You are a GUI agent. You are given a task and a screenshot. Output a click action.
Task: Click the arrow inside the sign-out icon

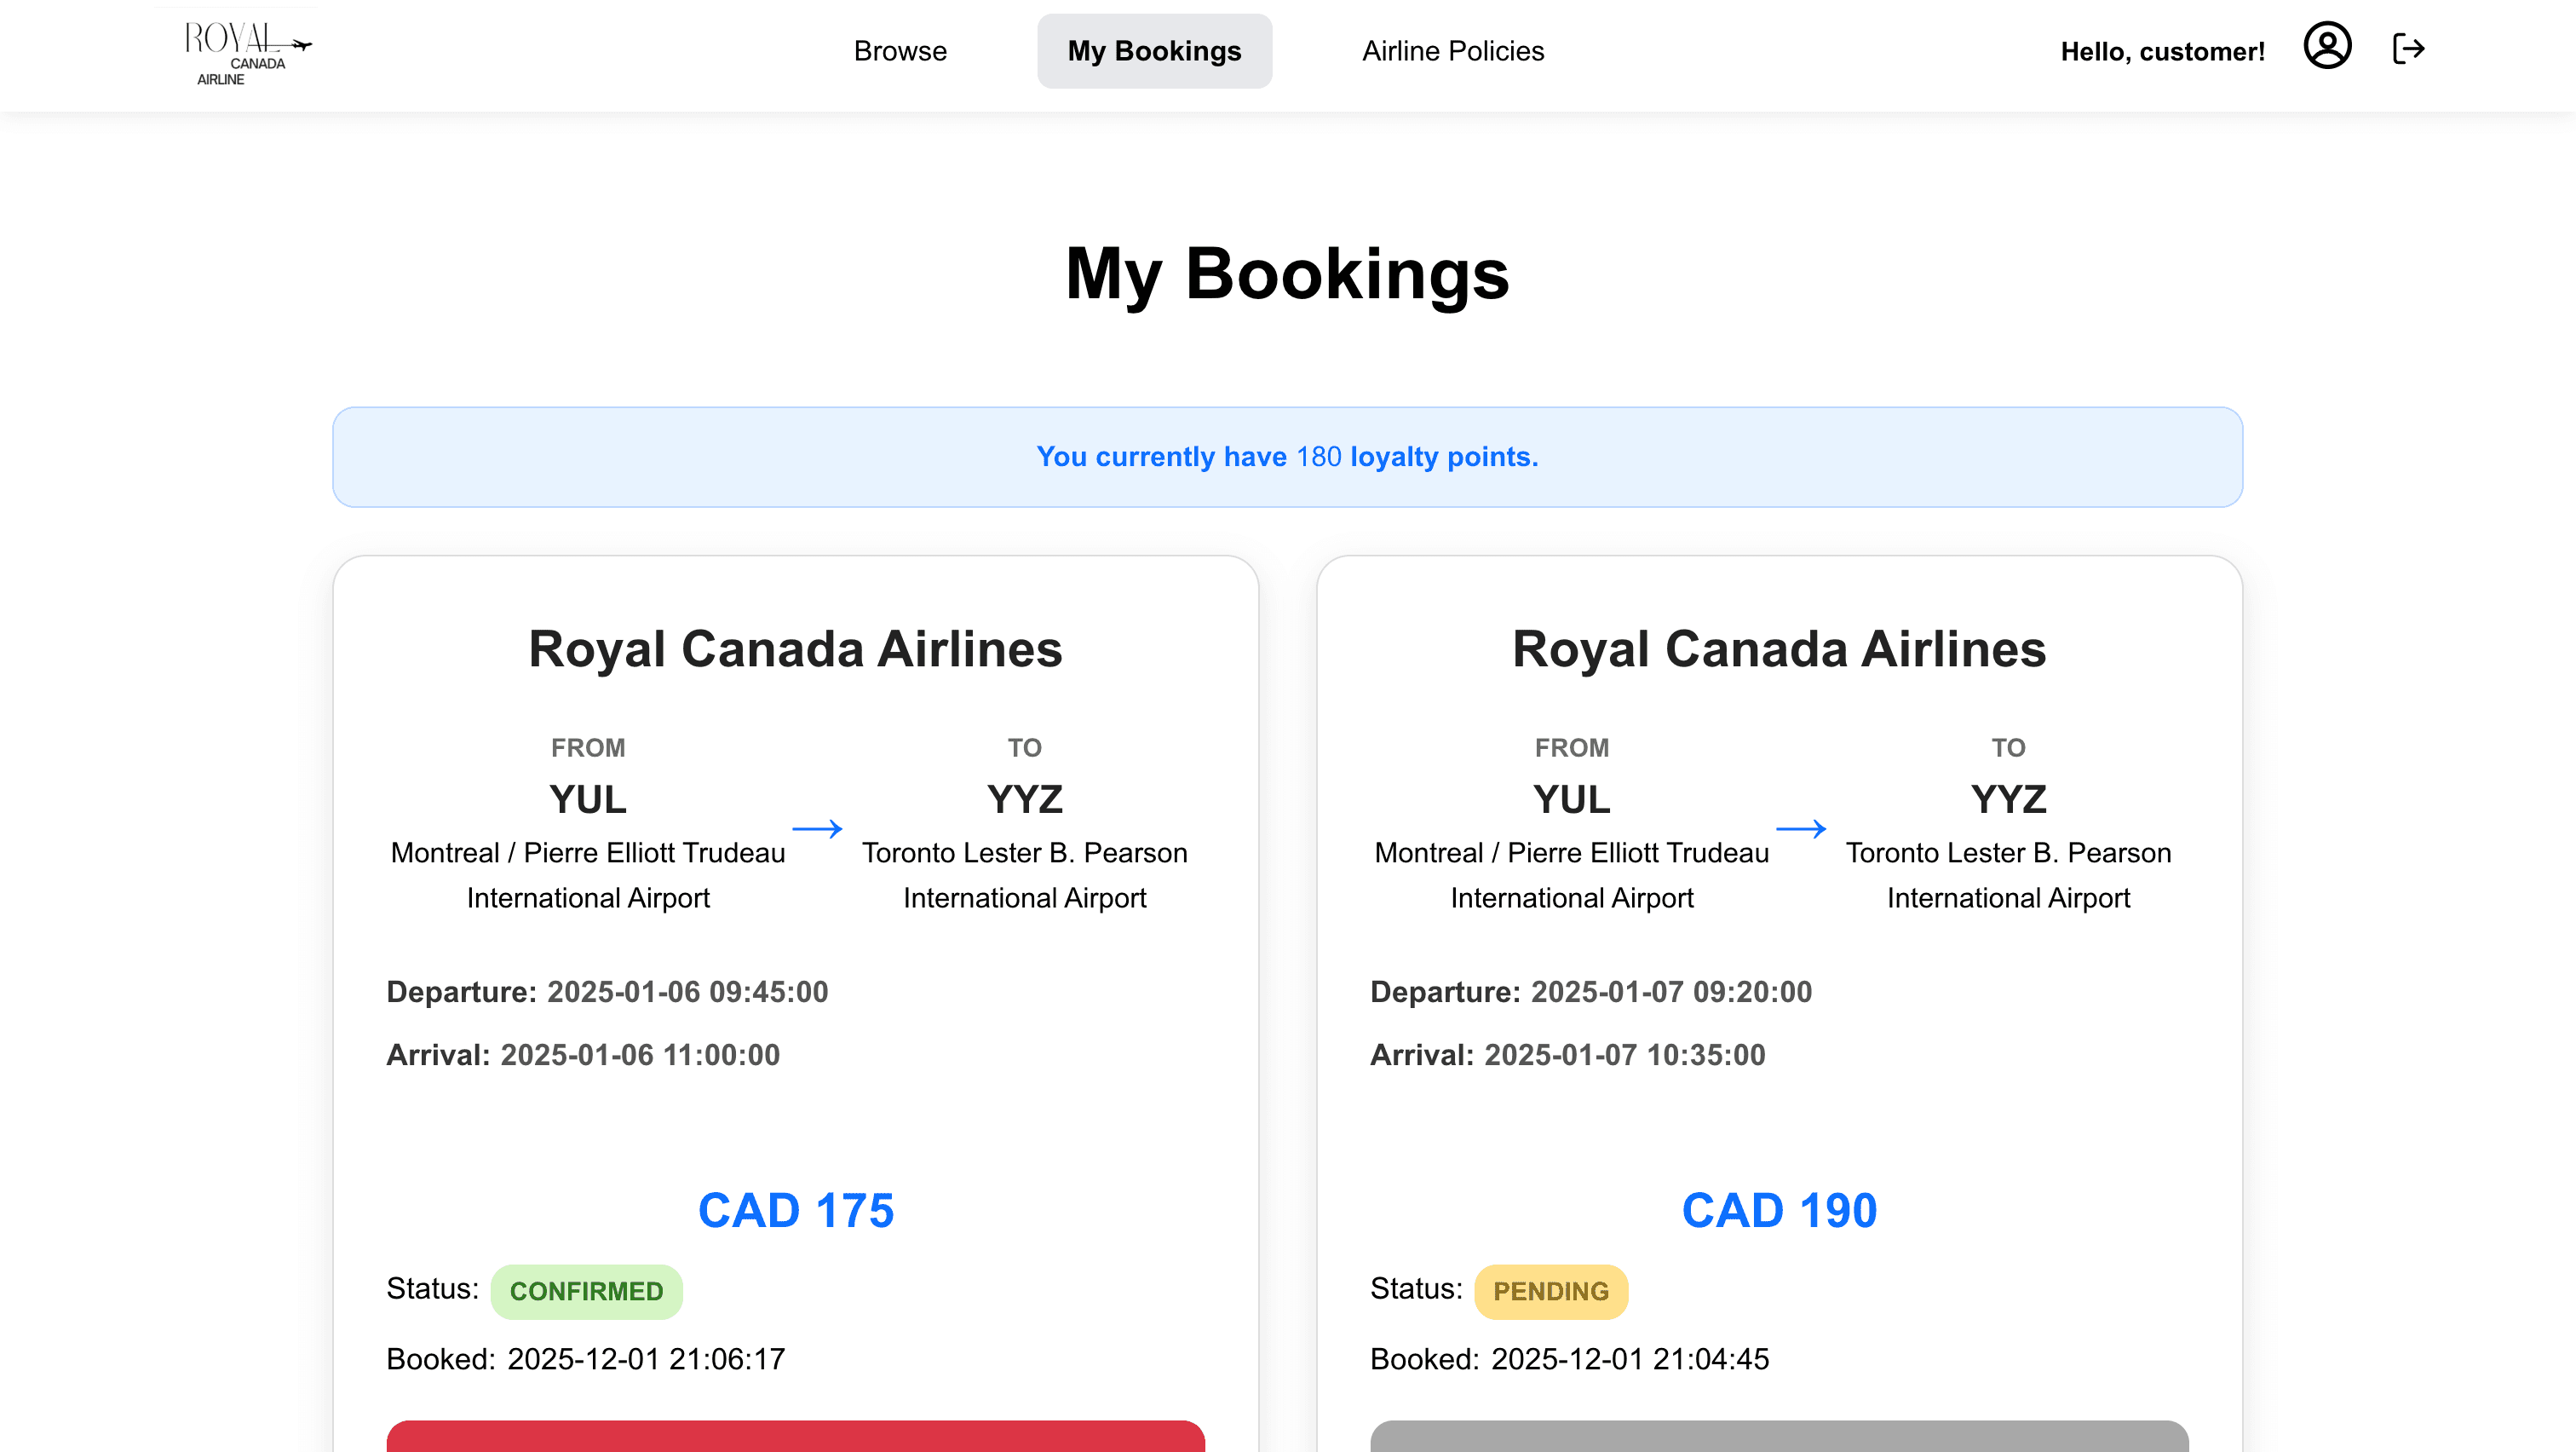[2414, 46]
